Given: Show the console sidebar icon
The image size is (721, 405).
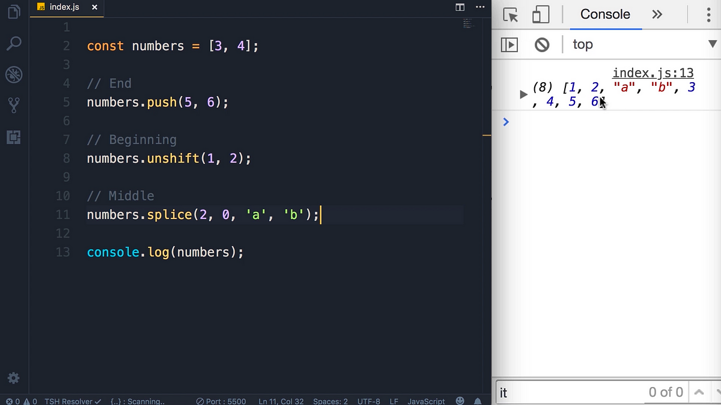Looking at the screenshot, I should tap(510, 44).
